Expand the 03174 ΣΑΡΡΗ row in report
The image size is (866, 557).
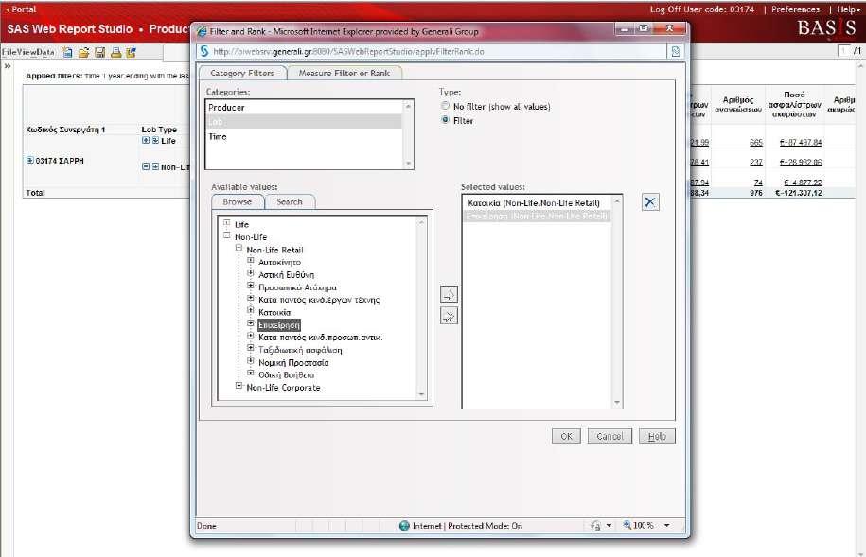click(30, 160)
